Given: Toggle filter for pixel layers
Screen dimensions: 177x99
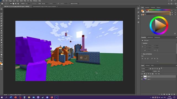Looking at the screenshot, I should [x=150, y=68].
